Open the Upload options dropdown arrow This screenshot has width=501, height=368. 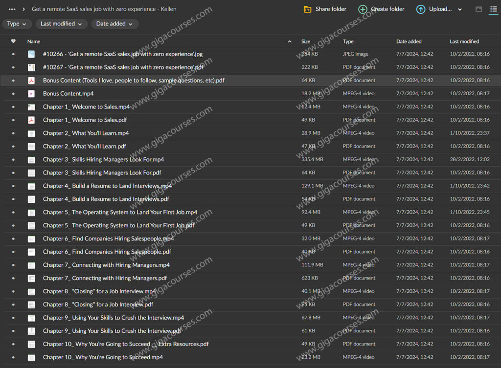click(x=460, y=9)
